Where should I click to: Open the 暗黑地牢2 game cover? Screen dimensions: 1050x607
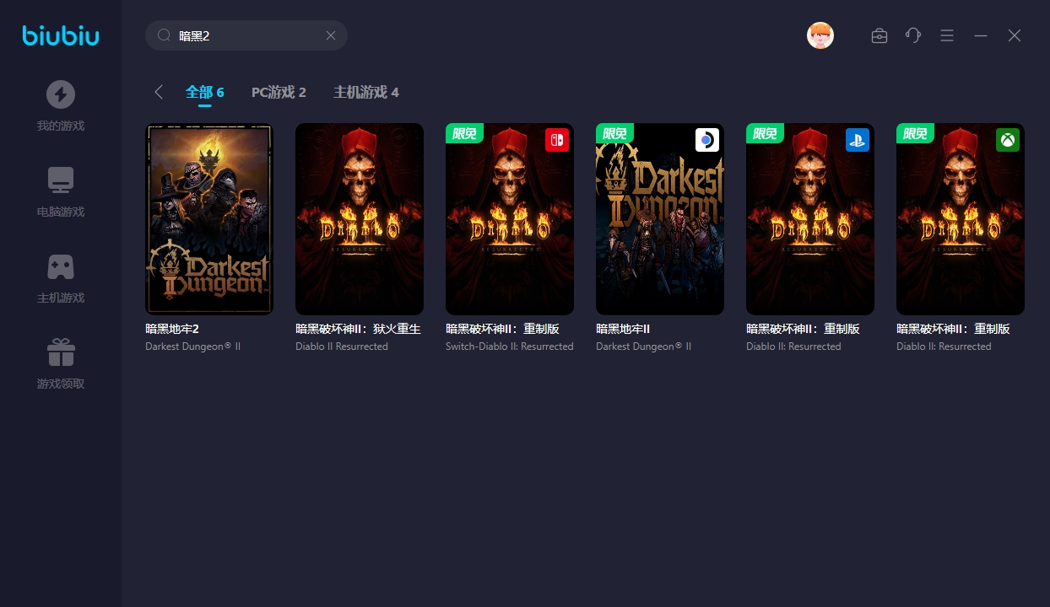[209, 219]
